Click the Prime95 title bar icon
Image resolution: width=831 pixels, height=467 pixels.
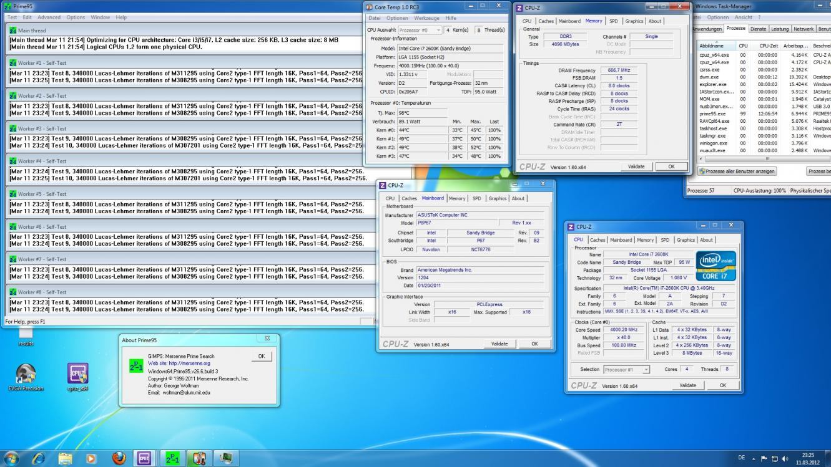pyautogui.click(x=7, y=6)
